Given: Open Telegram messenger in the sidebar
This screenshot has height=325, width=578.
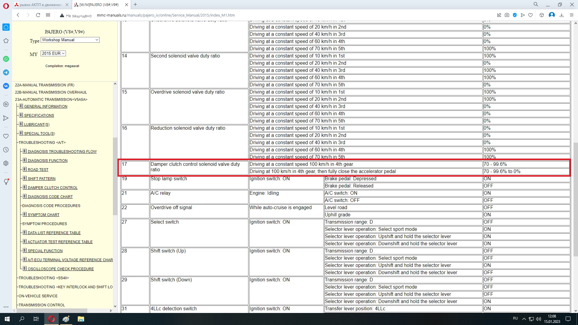Looking at the screenshot, I should [x=6, y=73].
